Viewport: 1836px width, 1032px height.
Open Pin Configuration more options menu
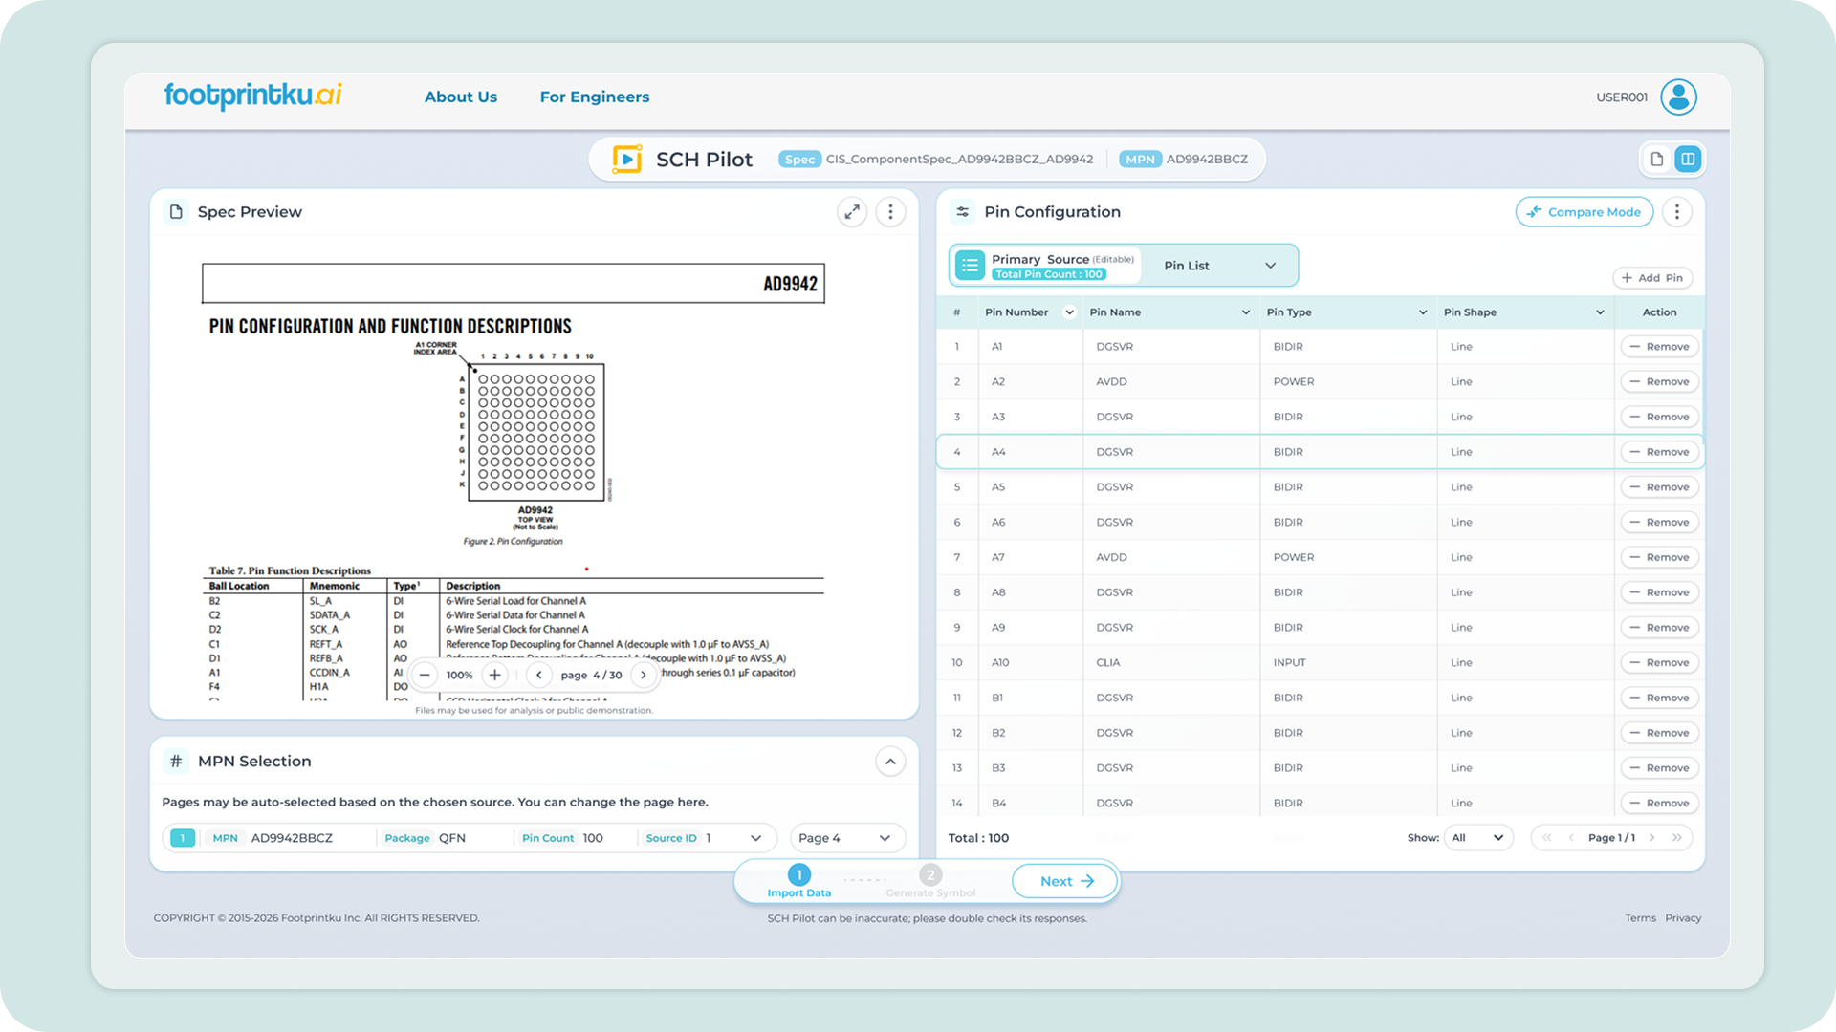pyautogui.click(x=1676, y=211)
